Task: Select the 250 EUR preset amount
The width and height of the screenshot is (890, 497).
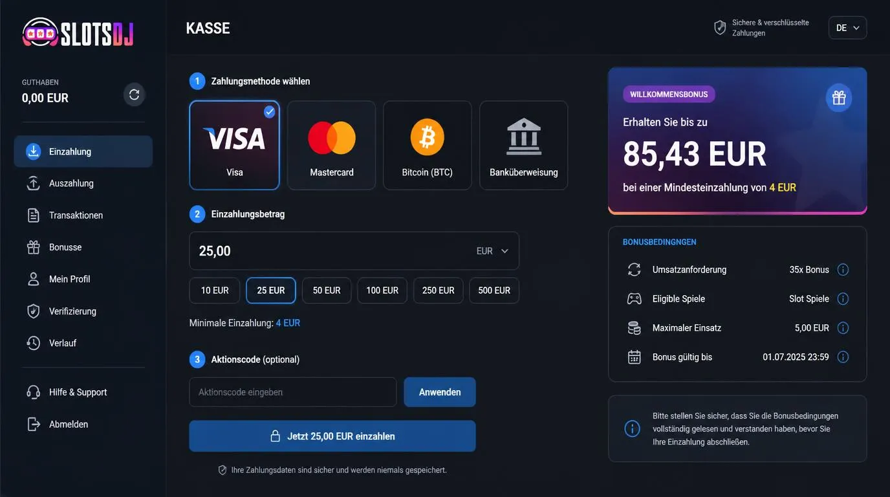Action: 439,291
